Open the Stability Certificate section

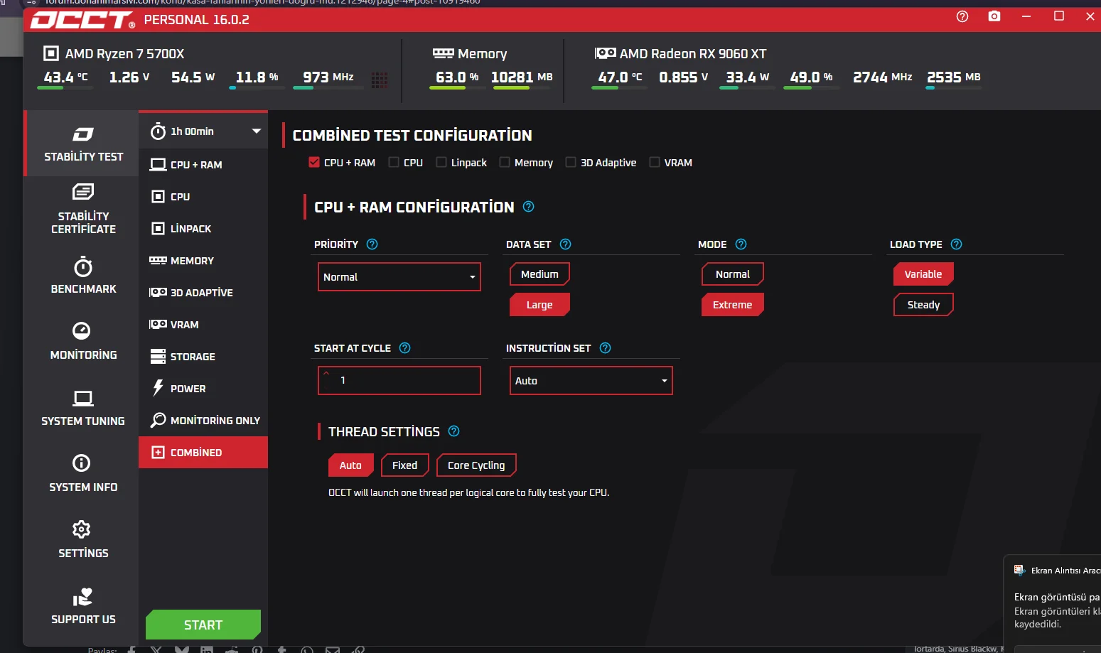83,209
